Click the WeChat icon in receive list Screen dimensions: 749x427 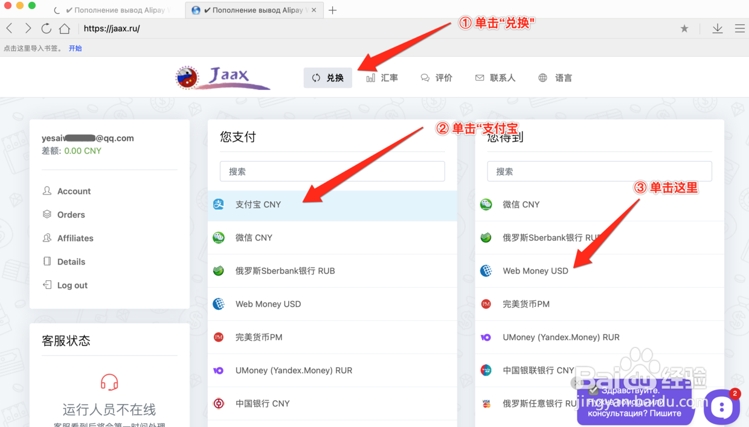click(x=486, y=204)
